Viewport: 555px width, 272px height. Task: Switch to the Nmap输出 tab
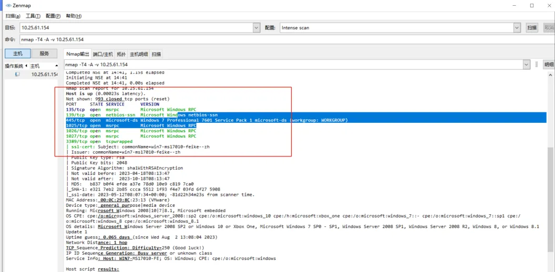coord(77,54)
